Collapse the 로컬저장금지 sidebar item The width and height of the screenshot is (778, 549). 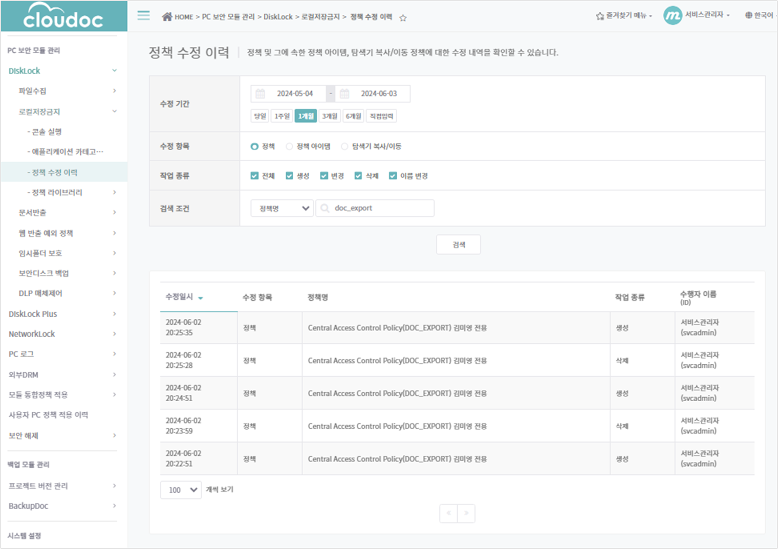click(x=115, y=111)
